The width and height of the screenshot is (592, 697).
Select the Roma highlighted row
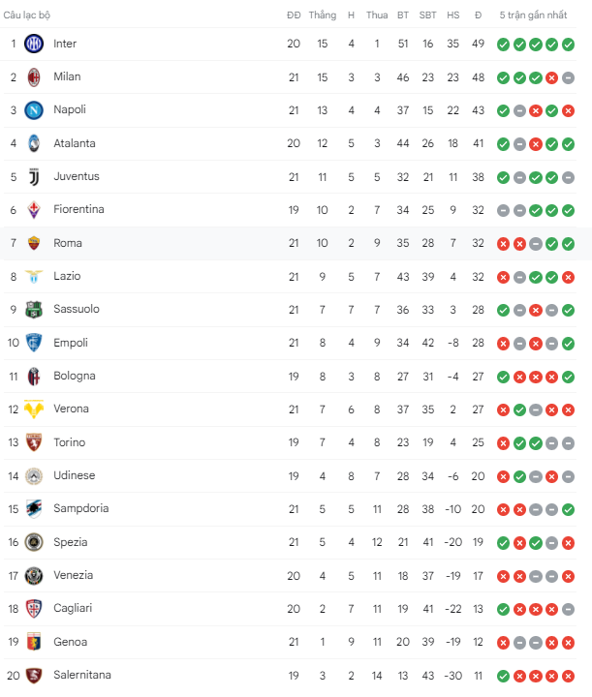[296, 243]
